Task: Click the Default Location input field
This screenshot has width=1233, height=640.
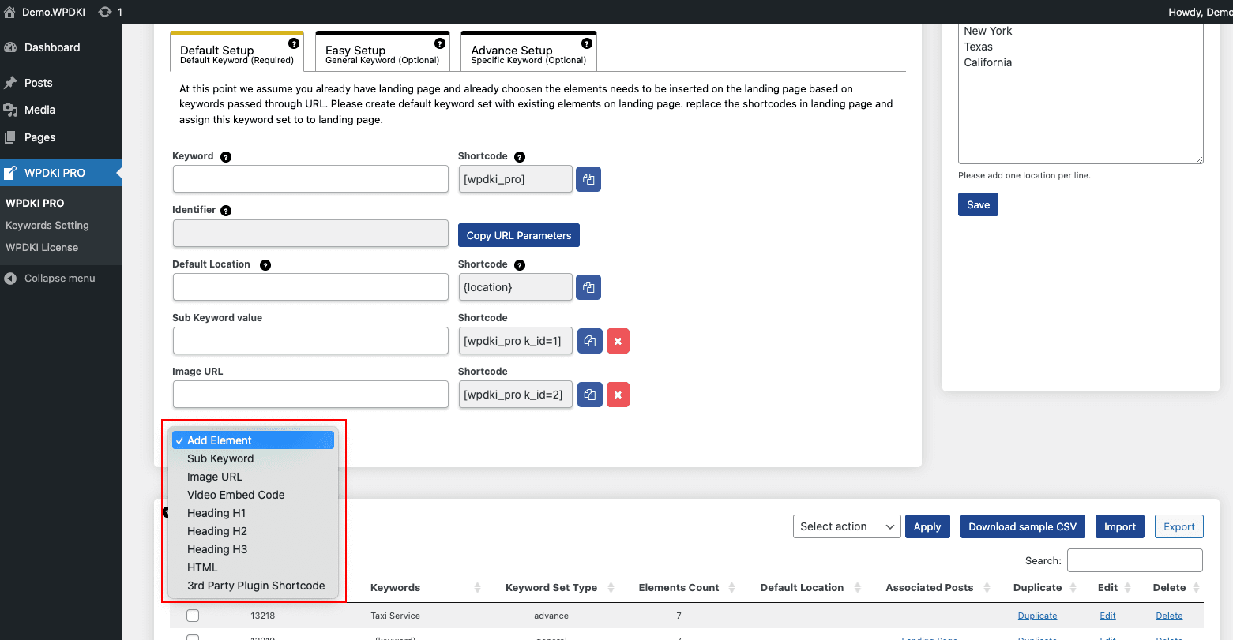Action: pyautogui.click(x=310, y=287)
